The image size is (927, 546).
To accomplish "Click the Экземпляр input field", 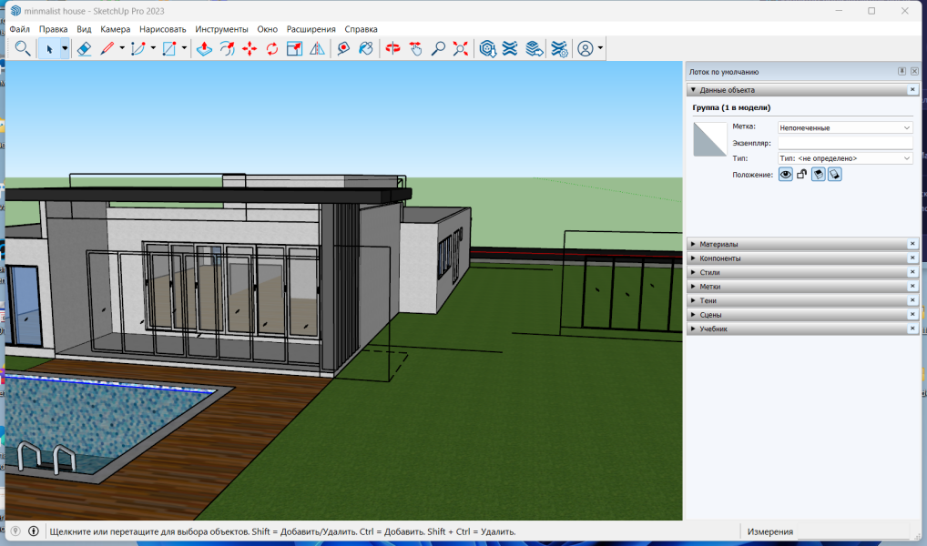I will tap(845, 143).
